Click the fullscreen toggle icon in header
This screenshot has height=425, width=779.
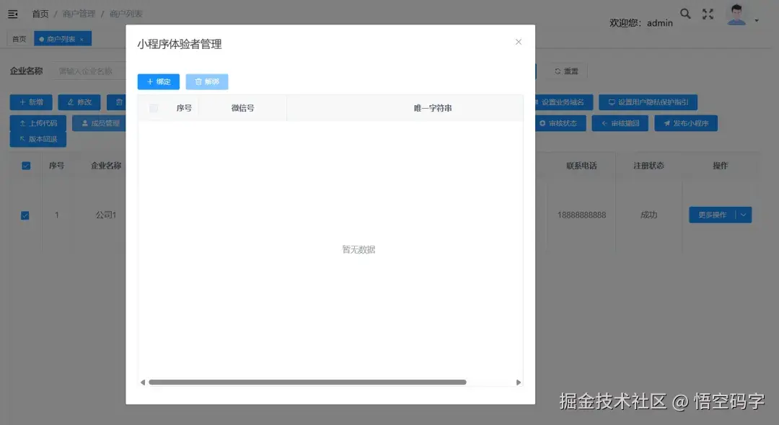(x=708, y=13)
